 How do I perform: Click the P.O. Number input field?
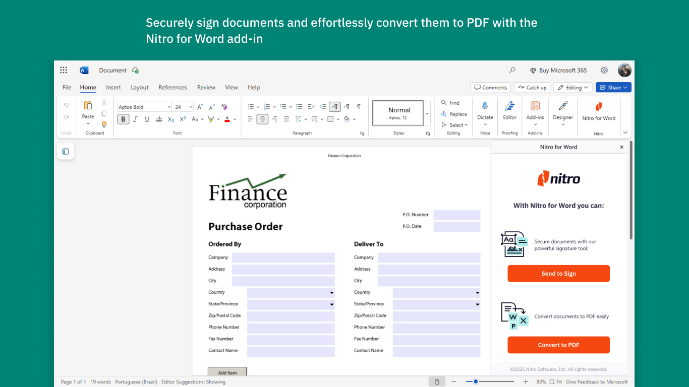456,215
